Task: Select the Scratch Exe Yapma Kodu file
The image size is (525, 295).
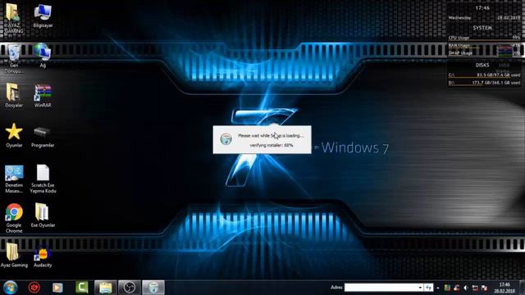Action: [43, 179]
